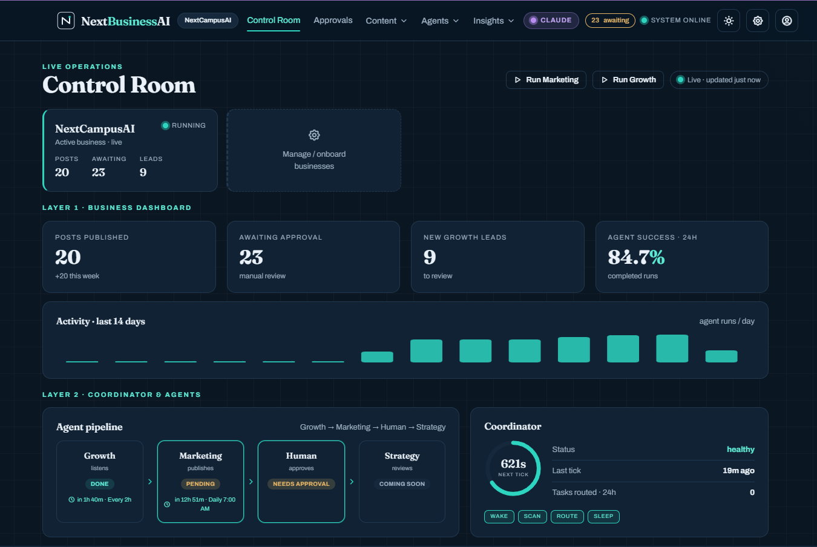Click play icon on Run Marketing
The height and width of the screenshot is (547, 817).
click(517, 80)
